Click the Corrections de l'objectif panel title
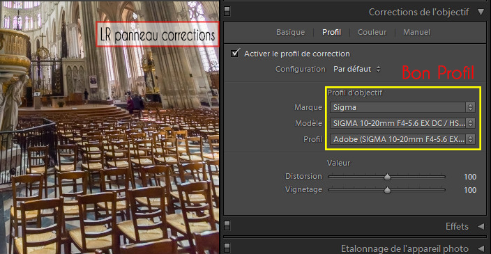491x254 pixels. click(x=418, y=13)
